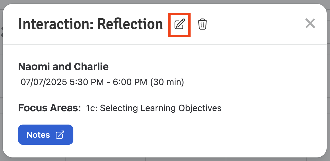This screenshot has width=330, height=161.
Task: Click the name "Charlie" in the heading
Action: 91,67
